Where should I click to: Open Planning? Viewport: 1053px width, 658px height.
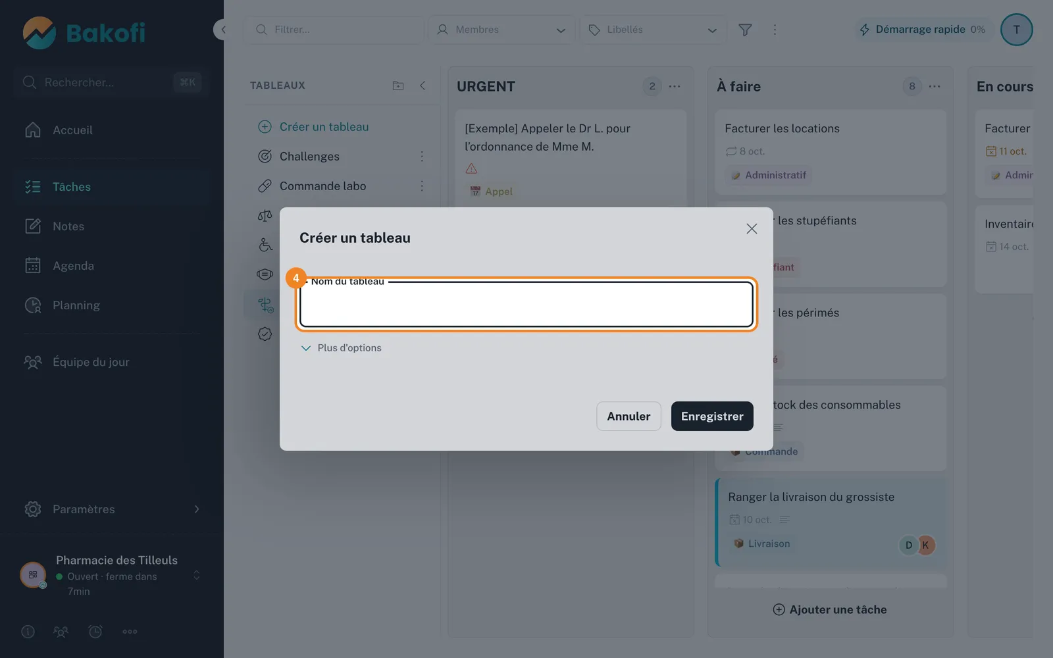point(112,305)
